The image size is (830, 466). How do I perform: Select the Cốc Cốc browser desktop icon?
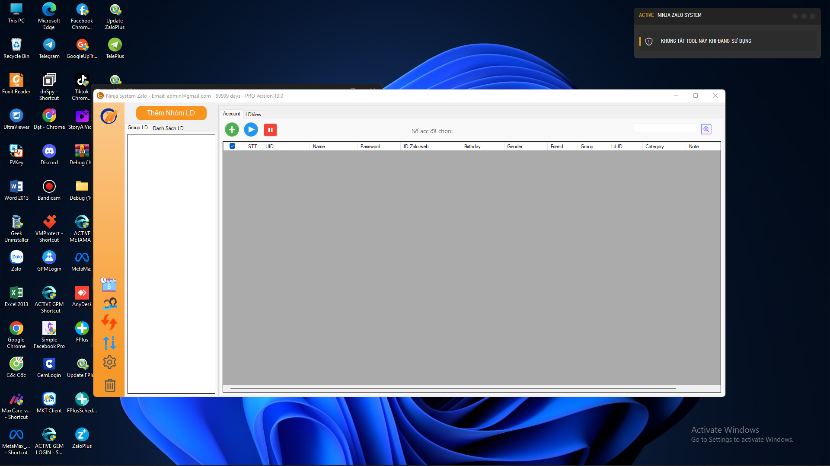[x=16, y=367]
